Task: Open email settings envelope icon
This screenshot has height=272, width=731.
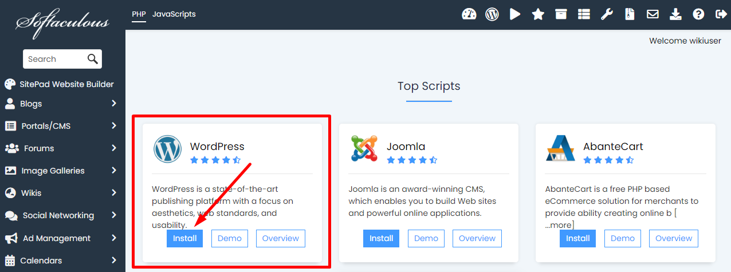Action: [x=653, y=14]
